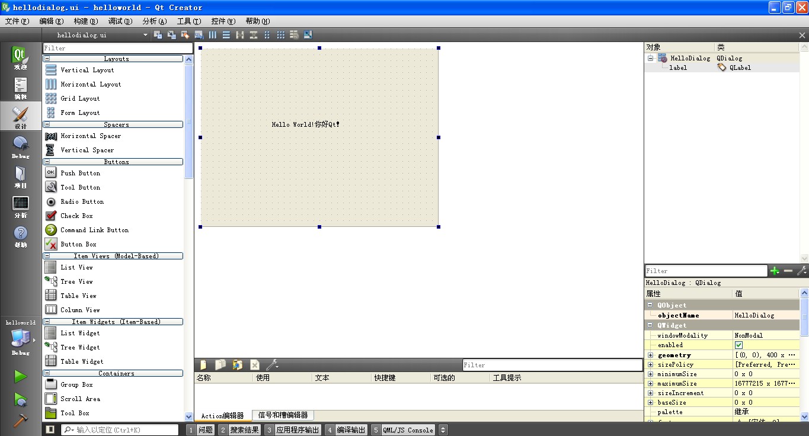This screenshot has width=809, height=436.
Task: Click the property editor Filter field
Action: pyautogui.click(x=706, y=271)
